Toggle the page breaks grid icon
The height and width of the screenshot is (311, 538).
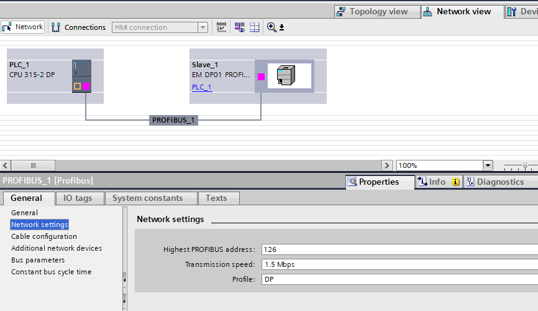[254, 27]
